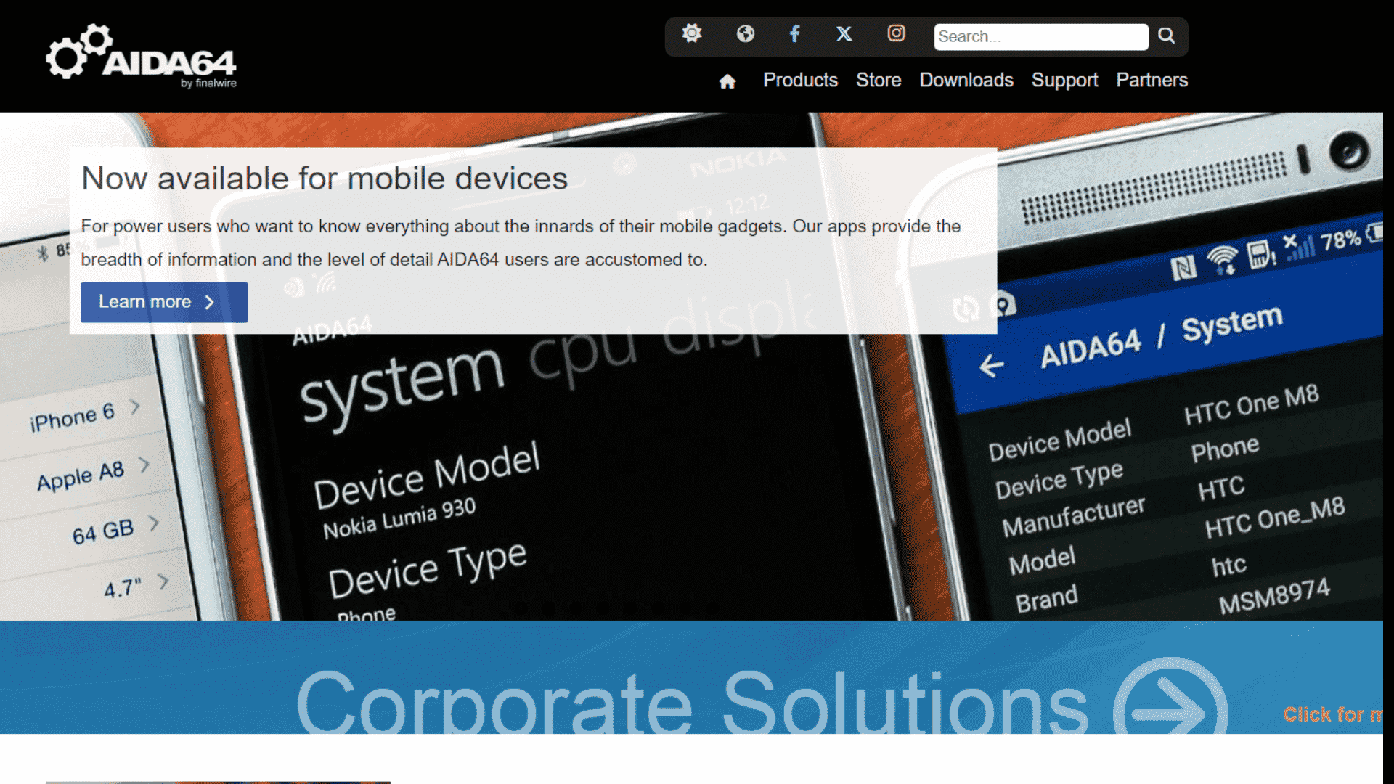The image size is (1394, 784).
Task: Open the settings gear icon in the top bar
Action: click(691, 33)
